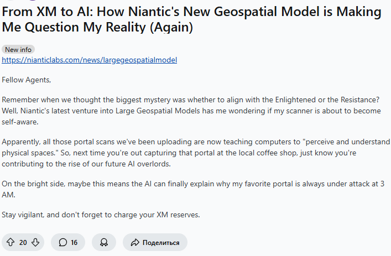Give an award using the award icon
Viewport: 391px width, 256px height.
(x=104, y=242)
